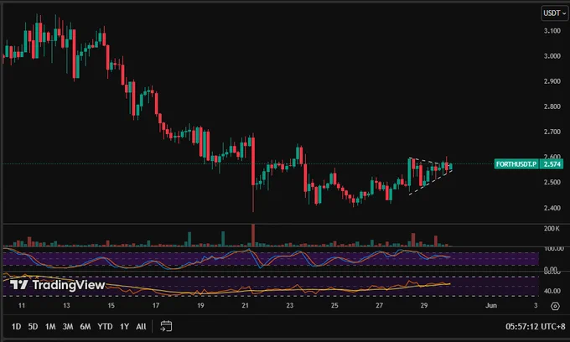Click the 3.000 price axis label
This screenshot has height=342, width=570.
tap(552, 56)
